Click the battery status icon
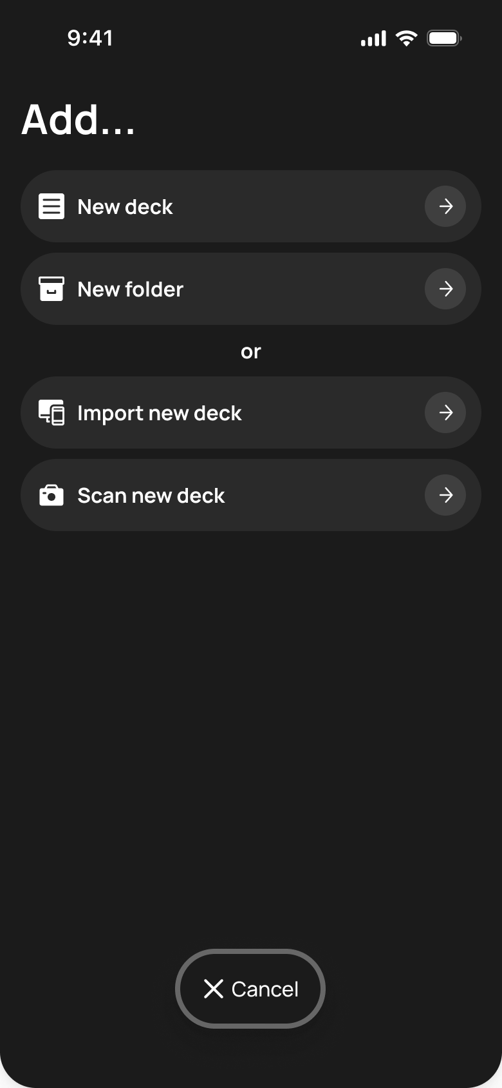Image resolution: width=502 pixels, height=1088 pixels. (445, 38)
